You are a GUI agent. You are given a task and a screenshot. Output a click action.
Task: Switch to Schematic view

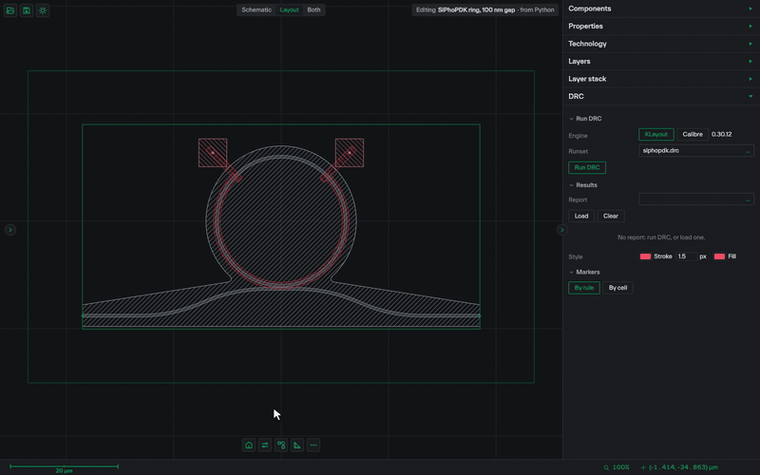(x=256, y=9)
